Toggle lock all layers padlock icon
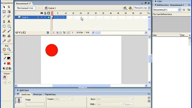 45,13
